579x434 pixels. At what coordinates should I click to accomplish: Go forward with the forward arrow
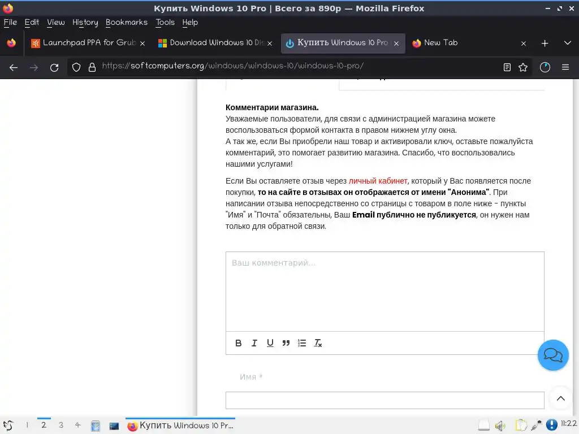click(34, 68)
